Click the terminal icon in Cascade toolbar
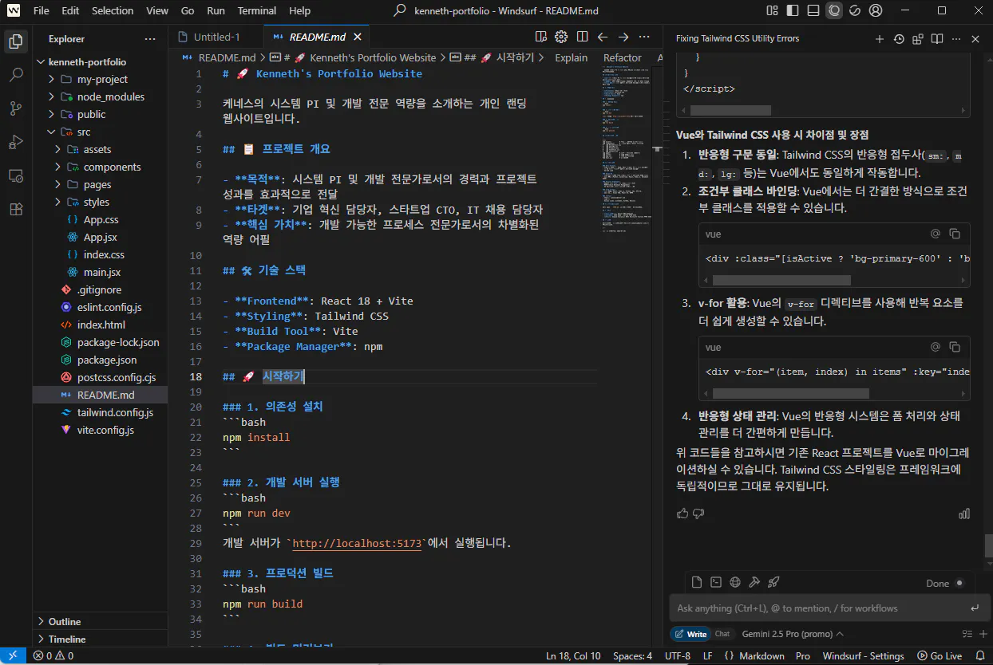 [716, 582]
